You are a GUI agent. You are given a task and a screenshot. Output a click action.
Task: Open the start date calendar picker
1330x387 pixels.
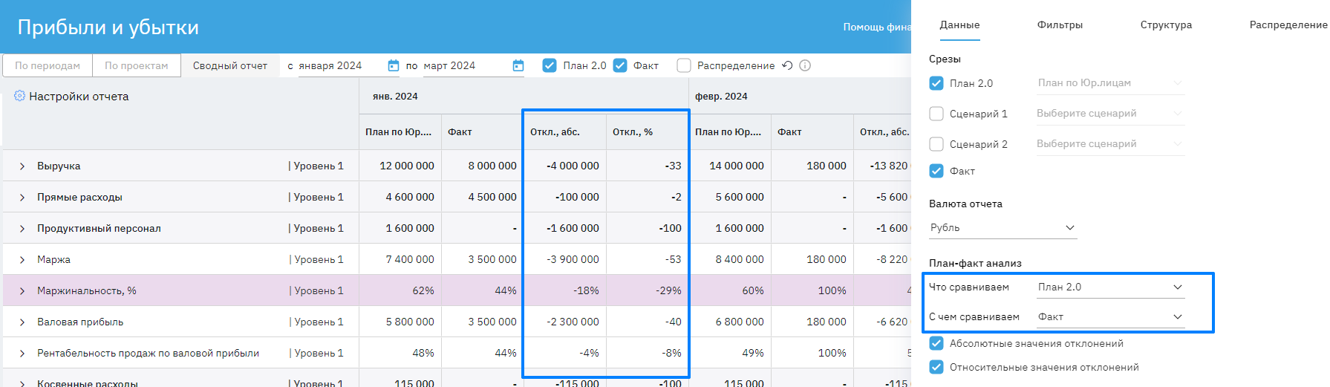click(x=394, y=65)
